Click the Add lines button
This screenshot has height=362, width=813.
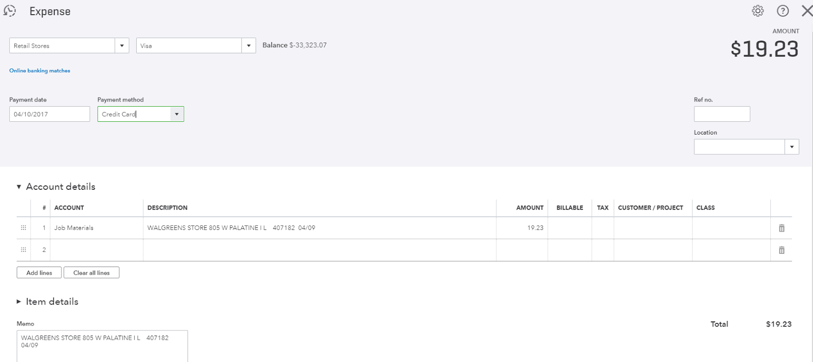tap(39, 273)
